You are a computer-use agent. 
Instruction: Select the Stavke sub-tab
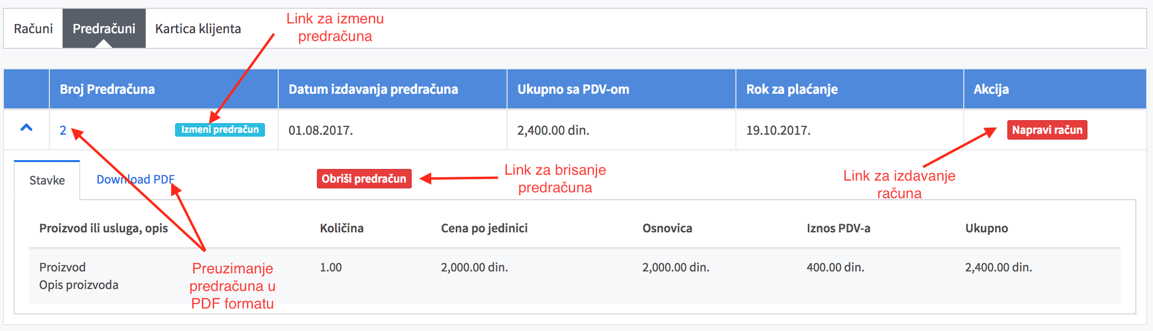coord(47,180)
